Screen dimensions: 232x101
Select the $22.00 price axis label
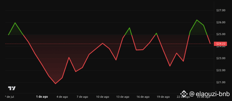221,70
